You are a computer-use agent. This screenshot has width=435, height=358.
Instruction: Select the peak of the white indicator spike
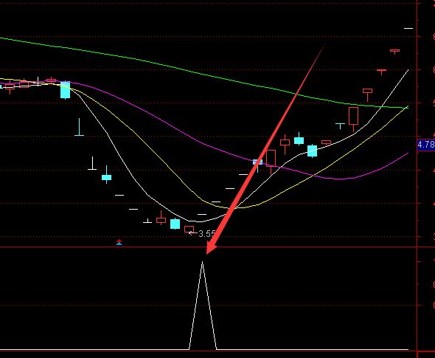(x=202, y=261)
